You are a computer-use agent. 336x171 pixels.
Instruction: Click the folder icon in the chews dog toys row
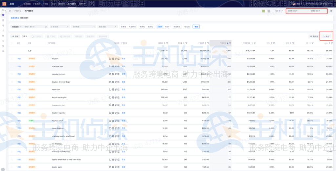tap(110, 128)
